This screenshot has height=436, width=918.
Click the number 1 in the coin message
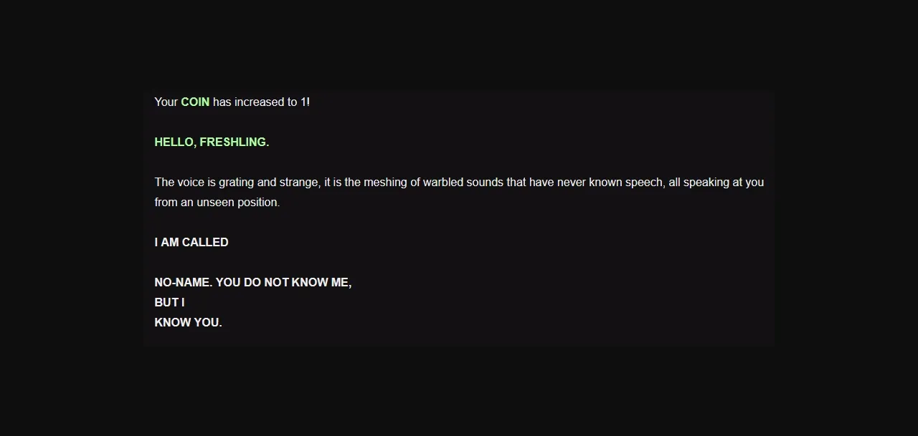coord(303,102)
